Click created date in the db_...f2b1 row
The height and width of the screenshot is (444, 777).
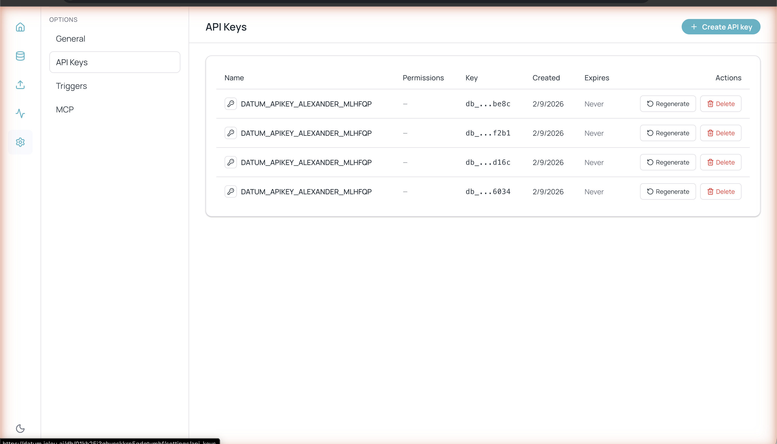(548, 133)
